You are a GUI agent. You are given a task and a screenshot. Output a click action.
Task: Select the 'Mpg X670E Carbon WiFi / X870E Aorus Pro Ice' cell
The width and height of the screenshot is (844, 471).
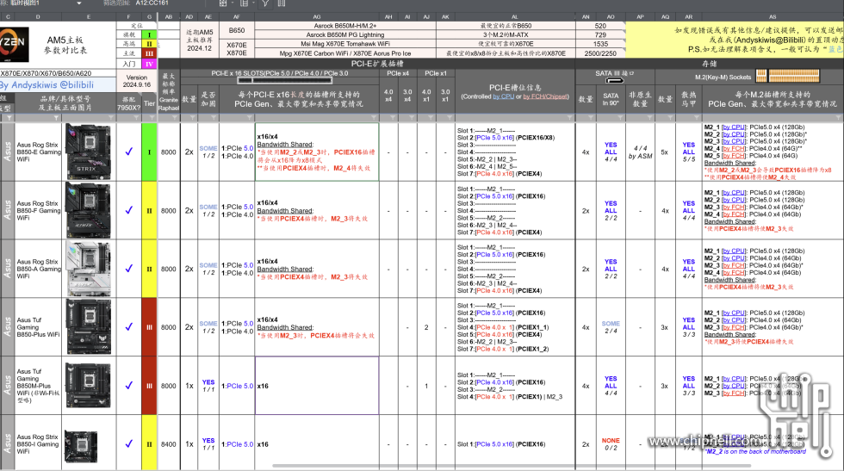click(345, 53)
